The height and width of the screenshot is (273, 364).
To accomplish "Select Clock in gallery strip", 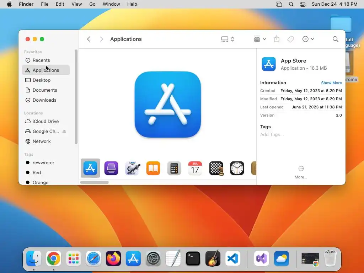I will 237,168.
